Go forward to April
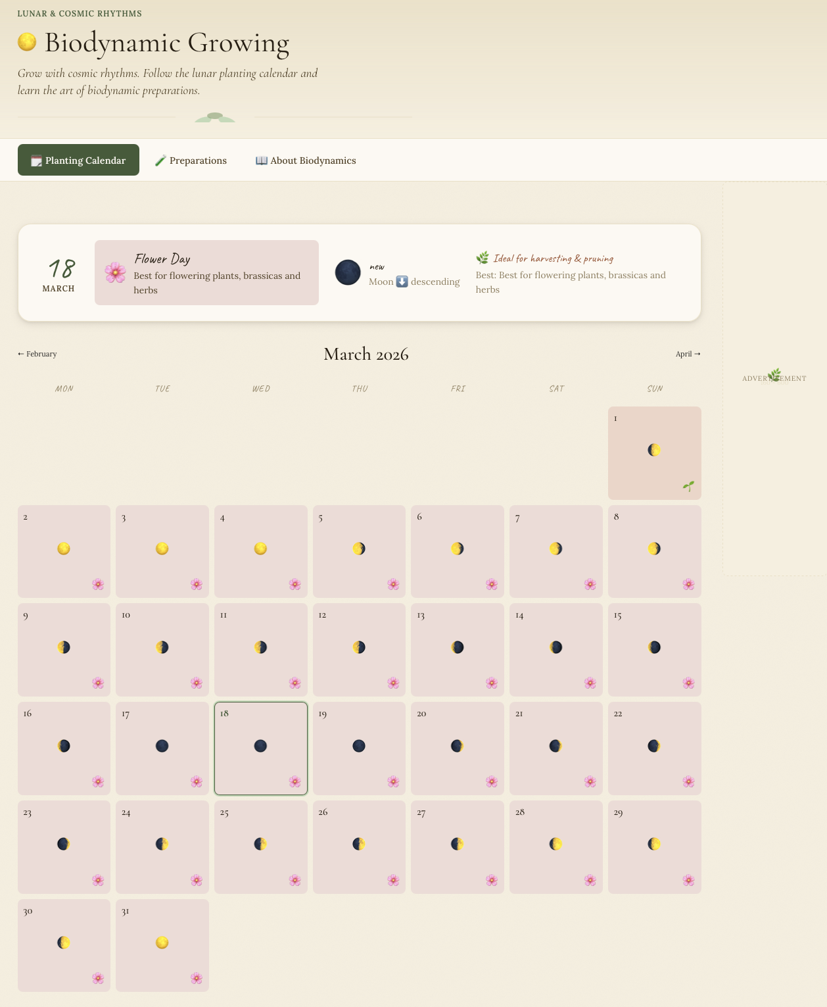Viewport: 827px width, 1007px height. click(688, 354)
